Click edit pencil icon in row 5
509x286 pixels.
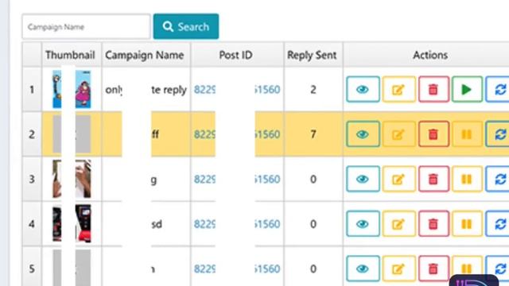point(398,269)
